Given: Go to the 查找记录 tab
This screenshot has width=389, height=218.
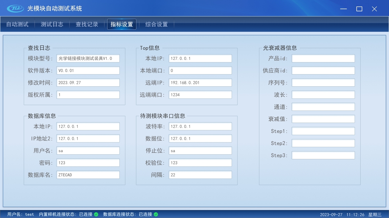Looking at the screenshot, I should tap(87, 24).
